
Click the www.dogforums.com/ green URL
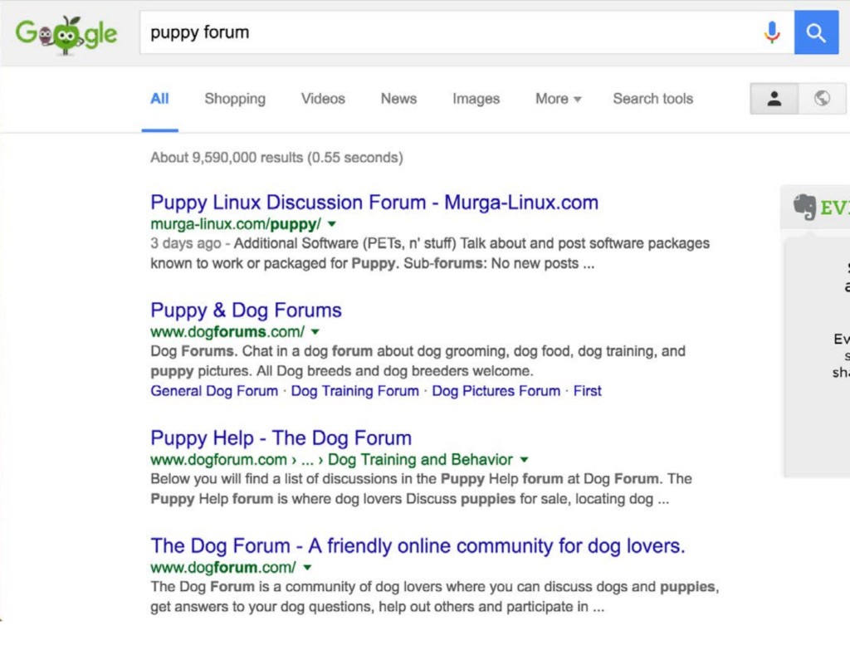(227, 331)
